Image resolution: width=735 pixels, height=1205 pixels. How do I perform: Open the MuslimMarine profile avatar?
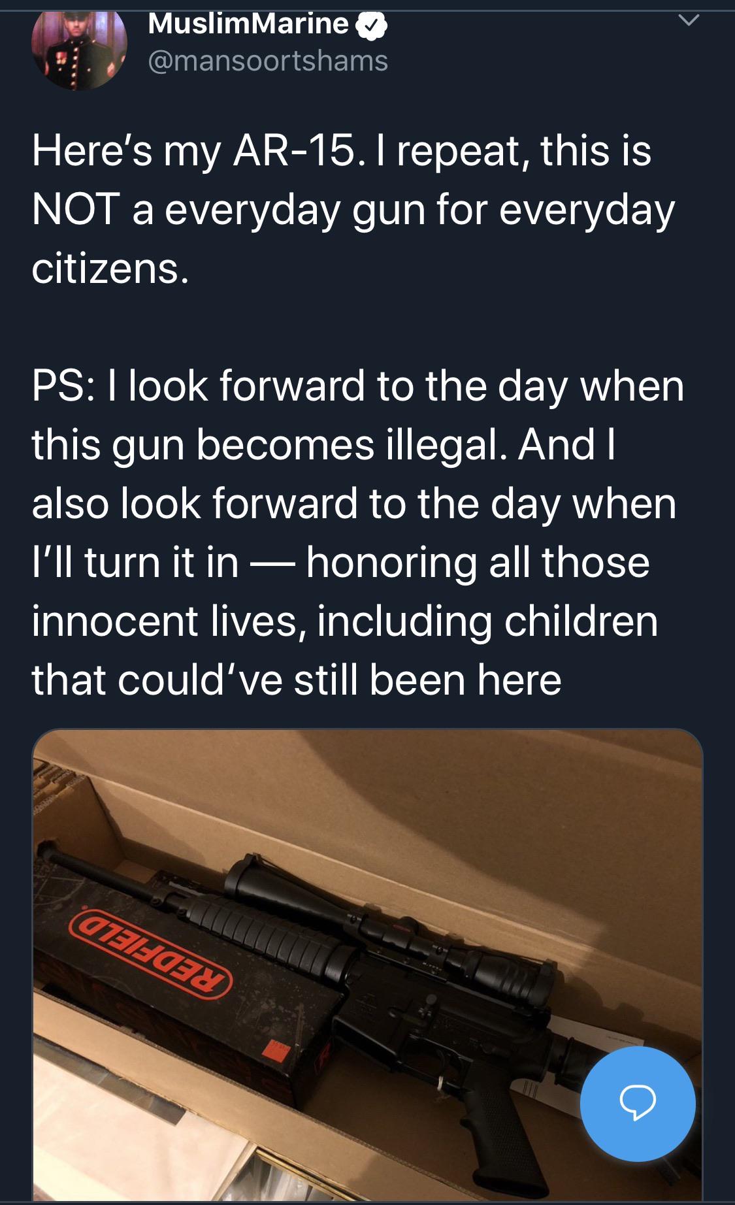pyautogui.click(x=78, y=48)
